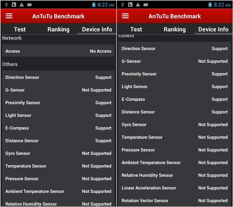Screen dimensions: 233x207
Task: Tap no-SIM icon in right status bar
Action: [x=130, y=5]
